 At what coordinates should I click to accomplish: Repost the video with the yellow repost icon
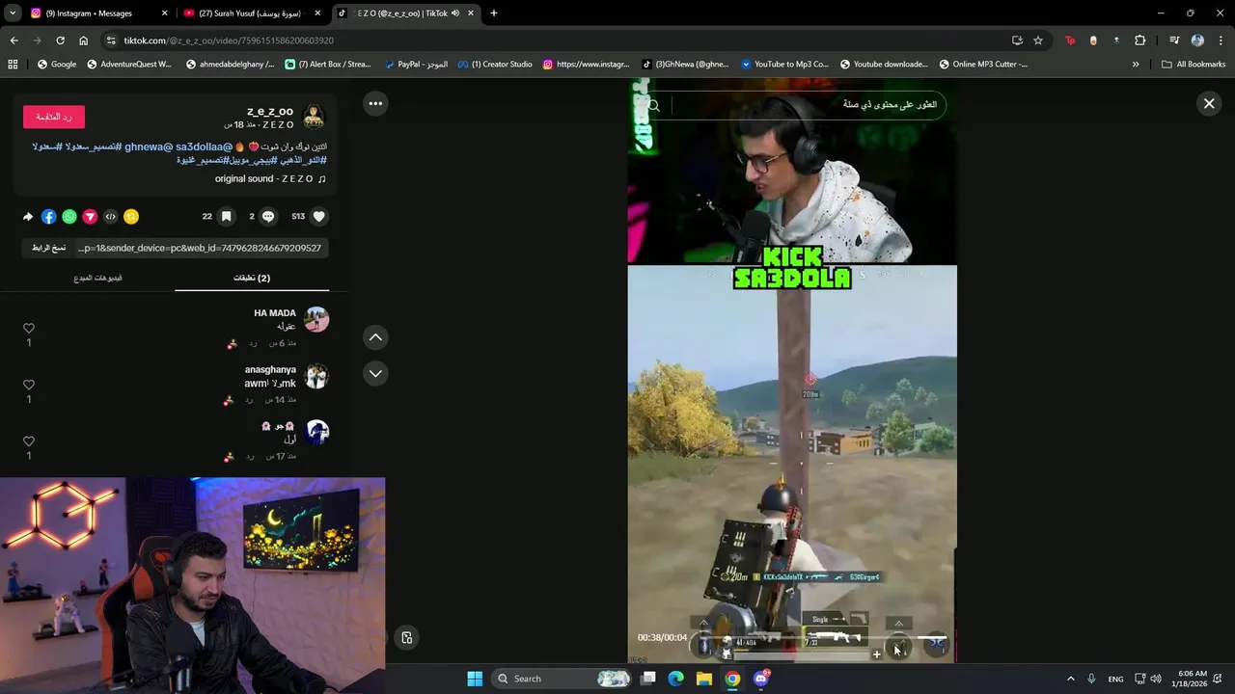(131, 217)
